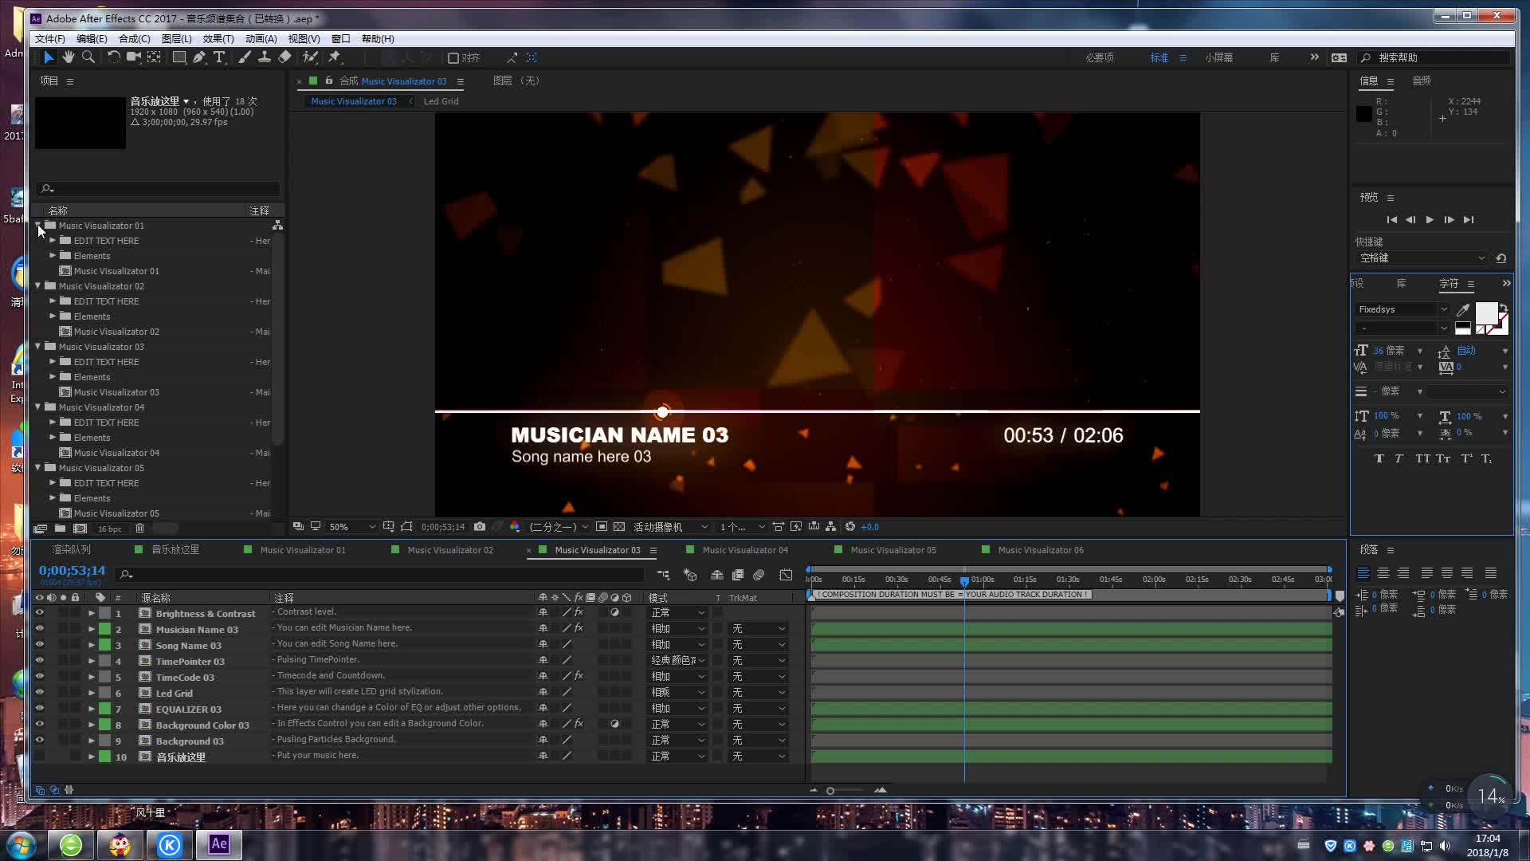Hide the Brightness & Contrast layer
This screenshot has width=1530, height=861.
pos(39,613)
